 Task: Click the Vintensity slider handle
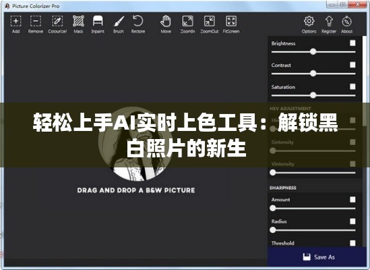tap(272, 172)
